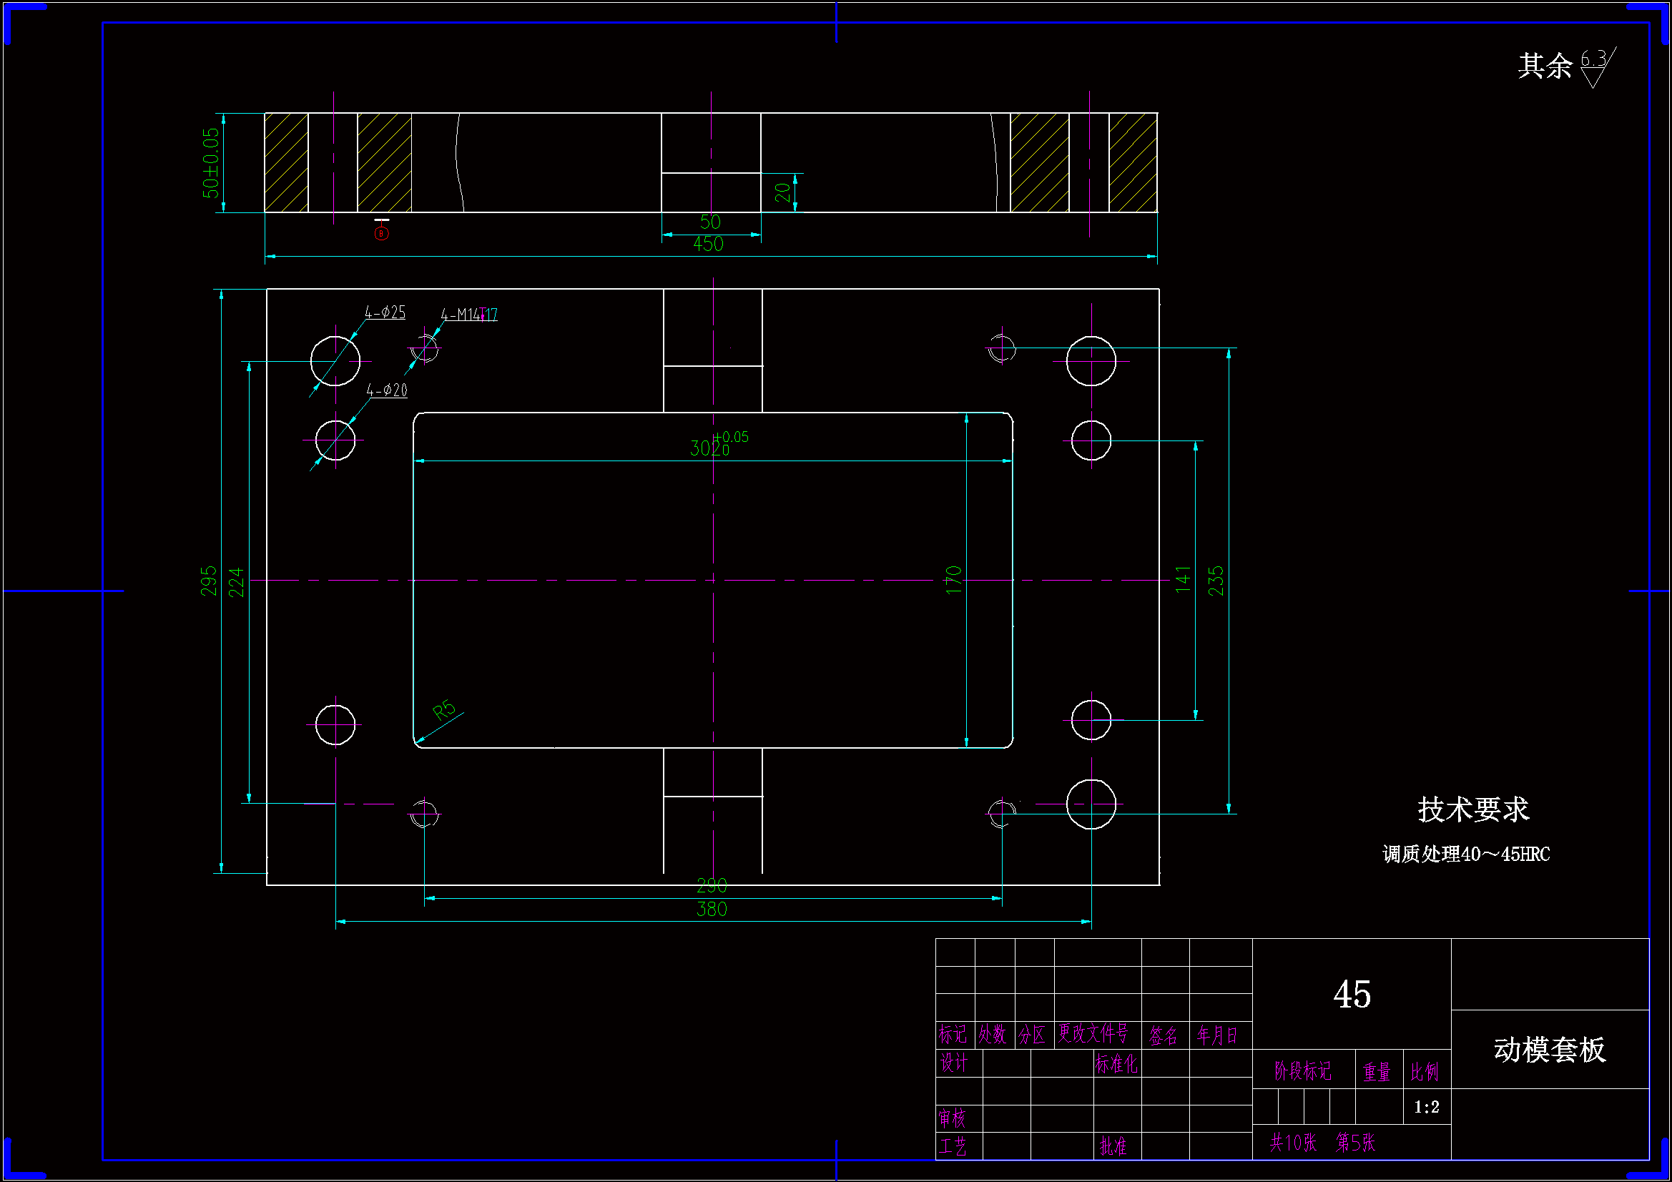This screenshot has height=1182, width=1672.
Task: Click the 50±0.05 thickness dimension
Action: pos(210,162)
